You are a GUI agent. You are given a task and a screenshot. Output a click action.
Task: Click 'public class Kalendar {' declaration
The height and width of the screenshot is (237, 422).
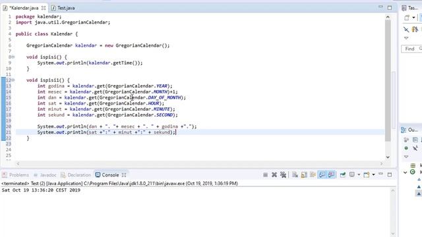47,34
